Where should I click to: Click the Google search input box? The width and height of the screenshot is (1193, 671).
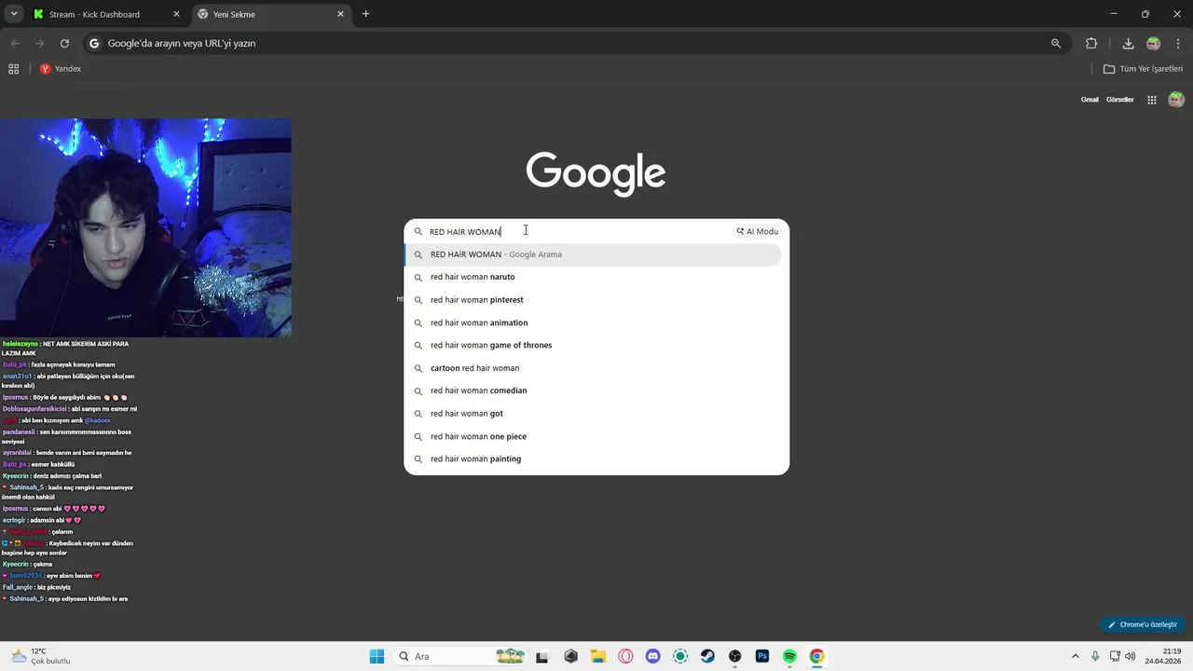(x=578, y=231)
